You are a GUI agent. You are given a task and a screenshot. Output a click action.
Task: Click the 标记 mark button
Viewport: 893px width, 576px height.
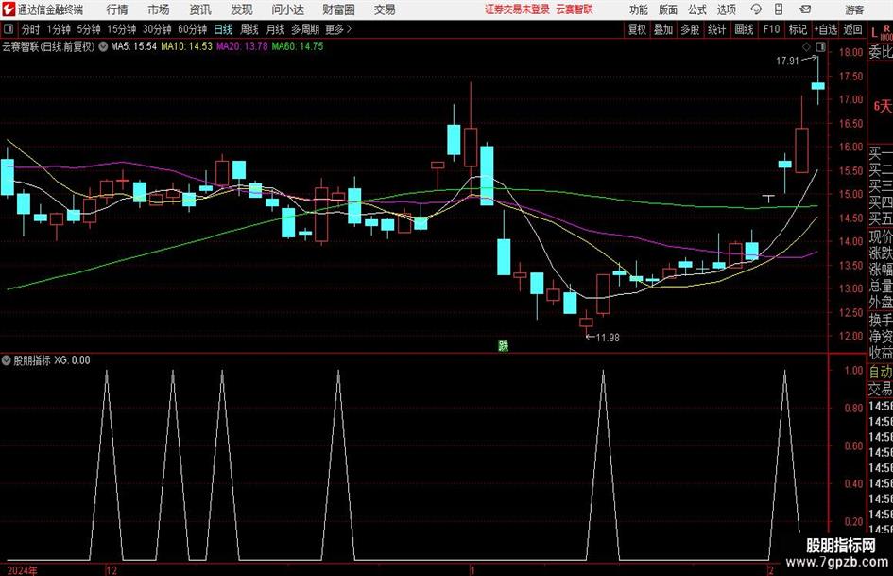pyautogui.click(x=798, y=29)
